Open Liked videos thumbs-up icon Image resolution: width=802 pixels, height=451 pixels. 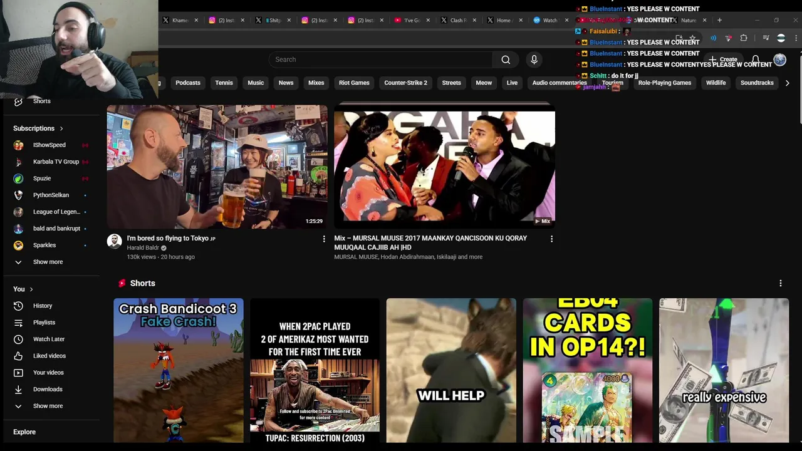point(19,356)
